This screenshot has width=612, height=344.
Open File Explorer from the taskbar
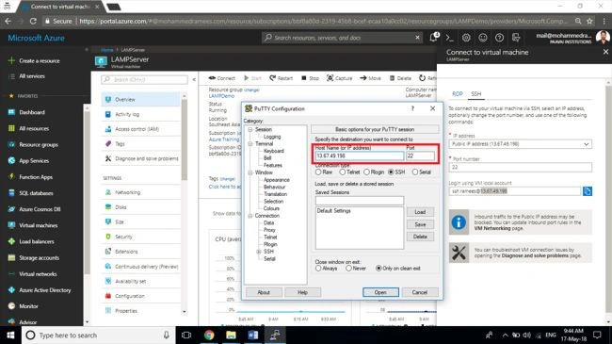(x=231, y=335)
